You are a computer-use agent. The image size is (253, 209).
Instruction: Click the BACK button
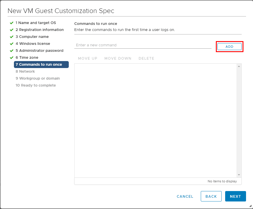click(x=211, y=196)
